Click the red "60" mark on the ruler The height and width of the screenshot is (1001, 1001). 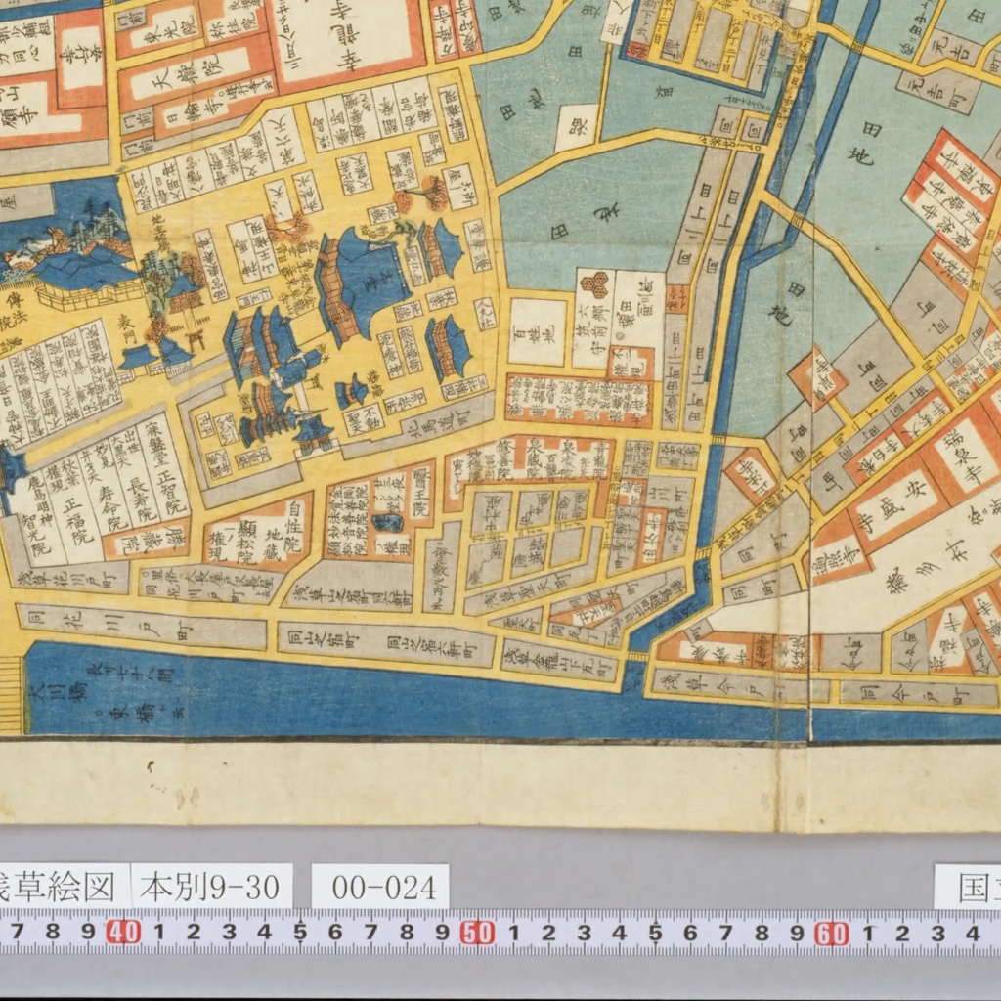[831, 934]
